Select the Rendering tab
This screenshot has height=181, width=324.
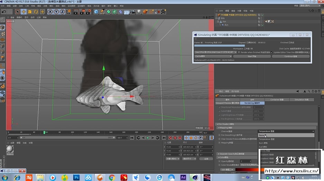[252, 103]
